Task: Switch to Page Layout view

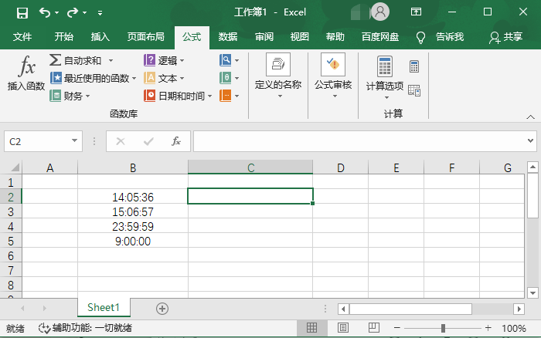Action: click(x=342, y=328)
